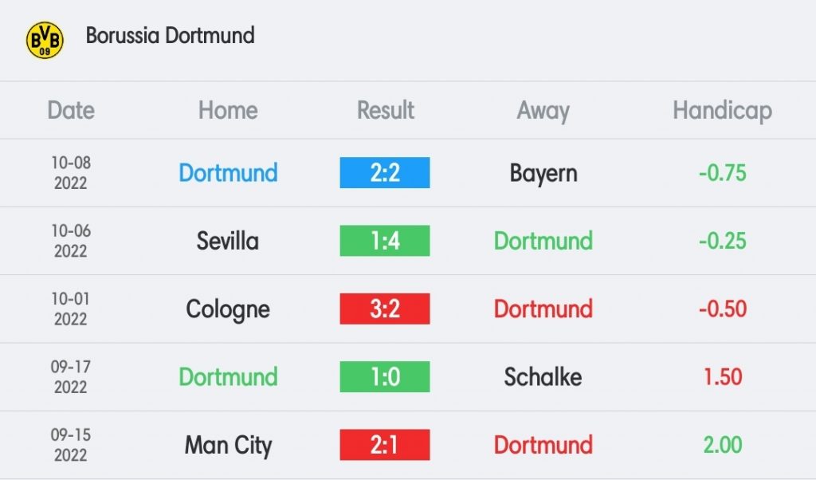Image resolution: width=816 pixels, height=480 pixels.
Task: Open the red 3:2 result badge
Action: coord(385,309)
